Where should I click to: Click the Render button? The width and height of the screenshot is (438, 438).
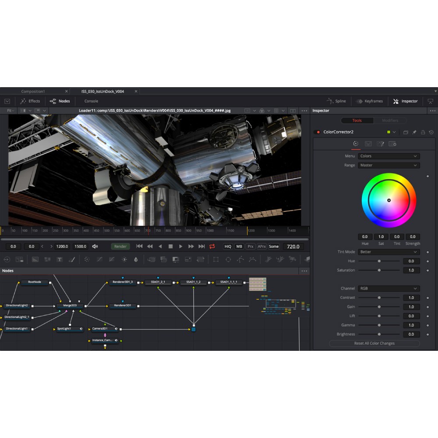point(120,246)
